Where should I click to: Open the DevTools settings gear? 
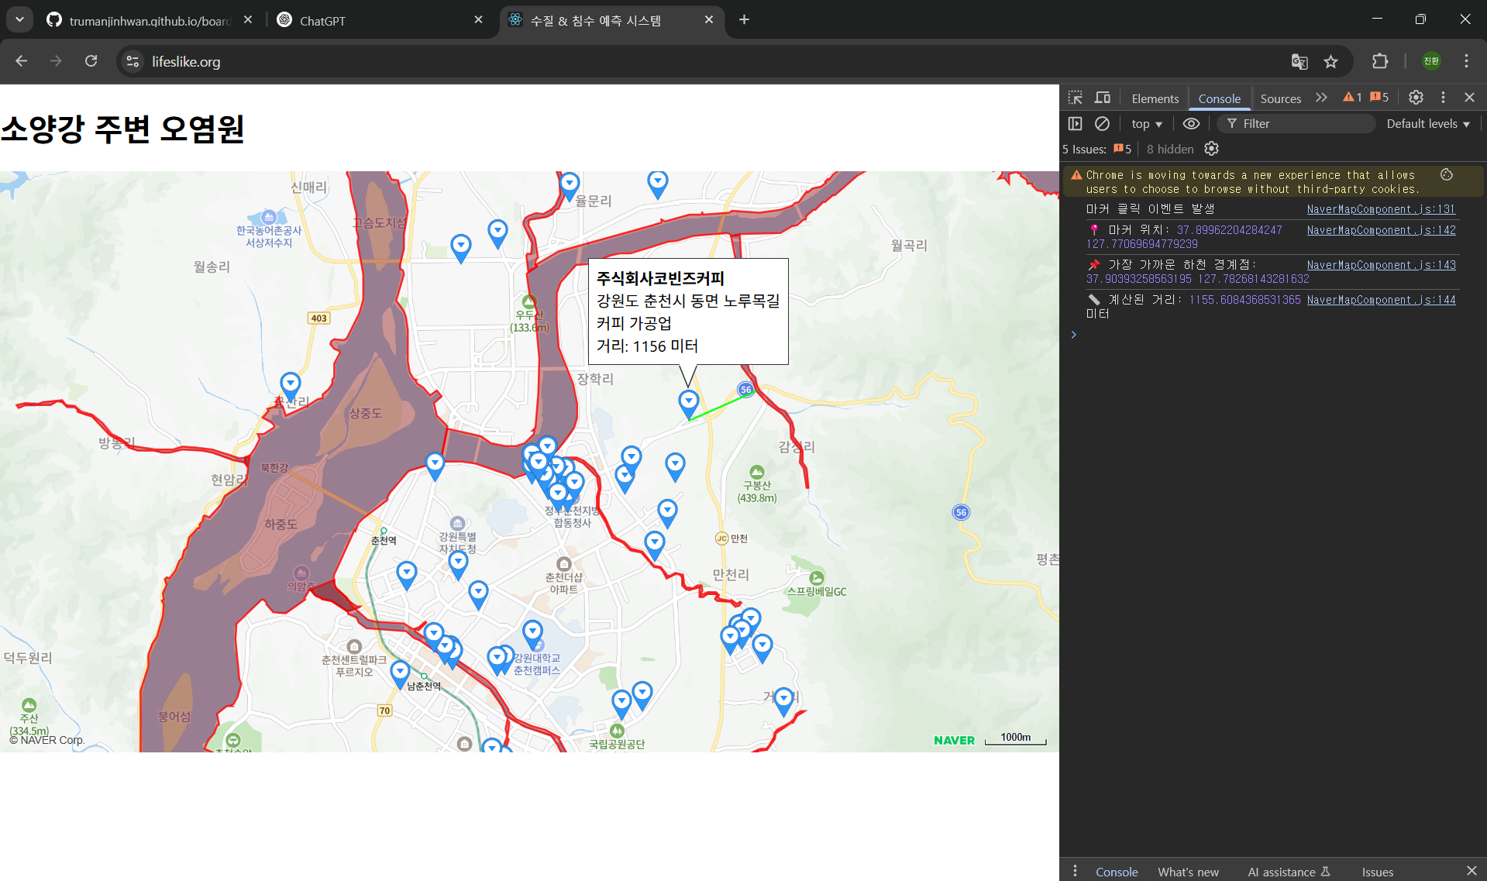[x=1416, y=98]
